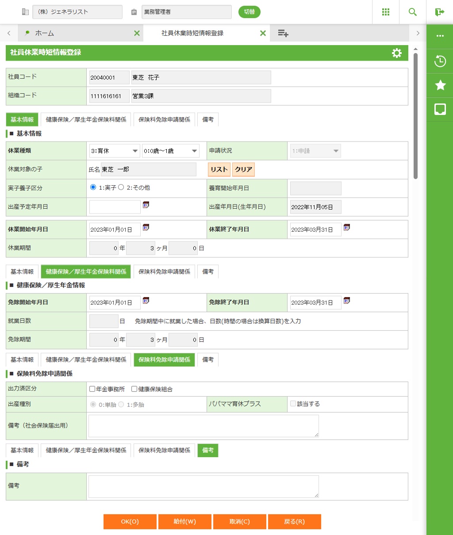Click the 戻る(R) button
This screenshot has height=535, width=453.
pos(295,522)
